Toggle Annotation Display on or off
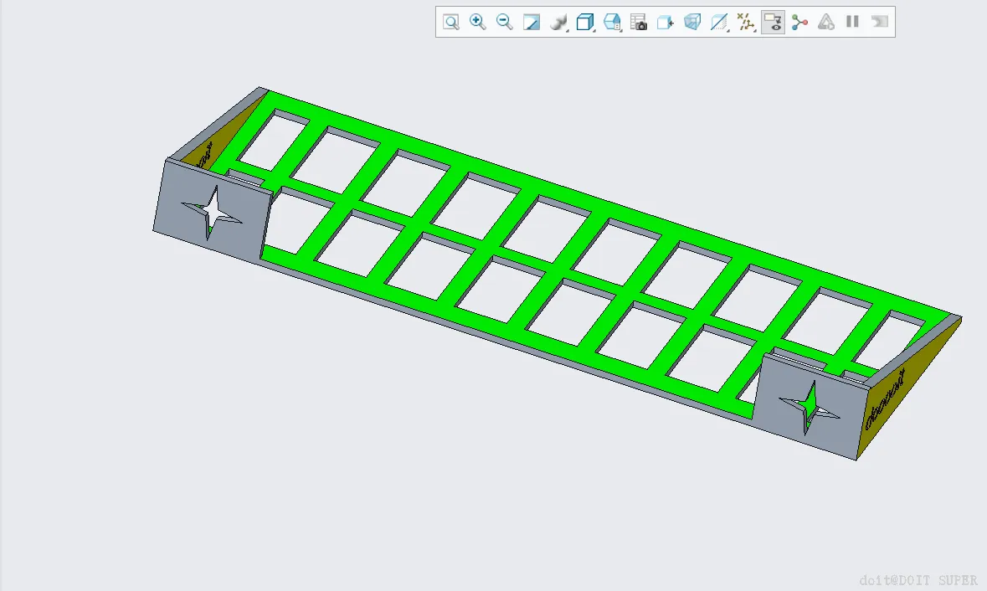 [773, 22]
